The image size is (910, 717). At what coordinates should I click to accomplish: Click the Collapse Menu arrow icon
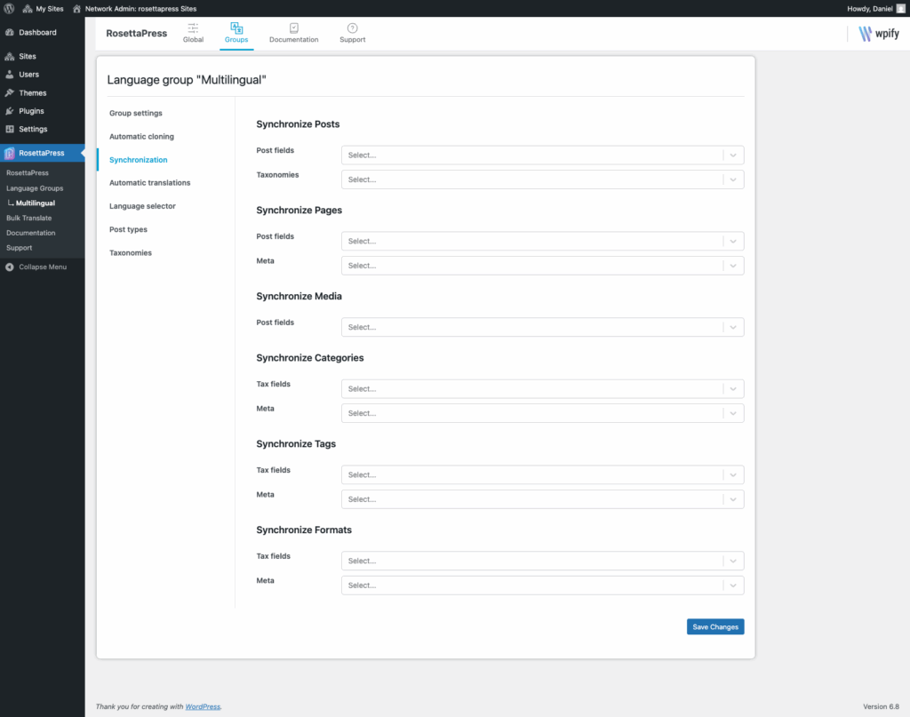10,267
